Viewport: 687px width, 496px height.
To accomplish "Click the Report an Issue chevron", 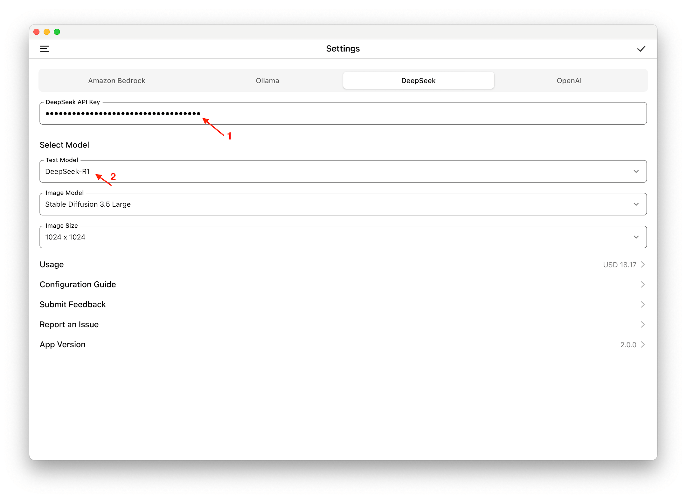I will (x=643, y=325).
